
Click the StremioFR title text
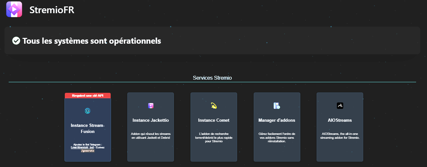click(x=52, y=10)
